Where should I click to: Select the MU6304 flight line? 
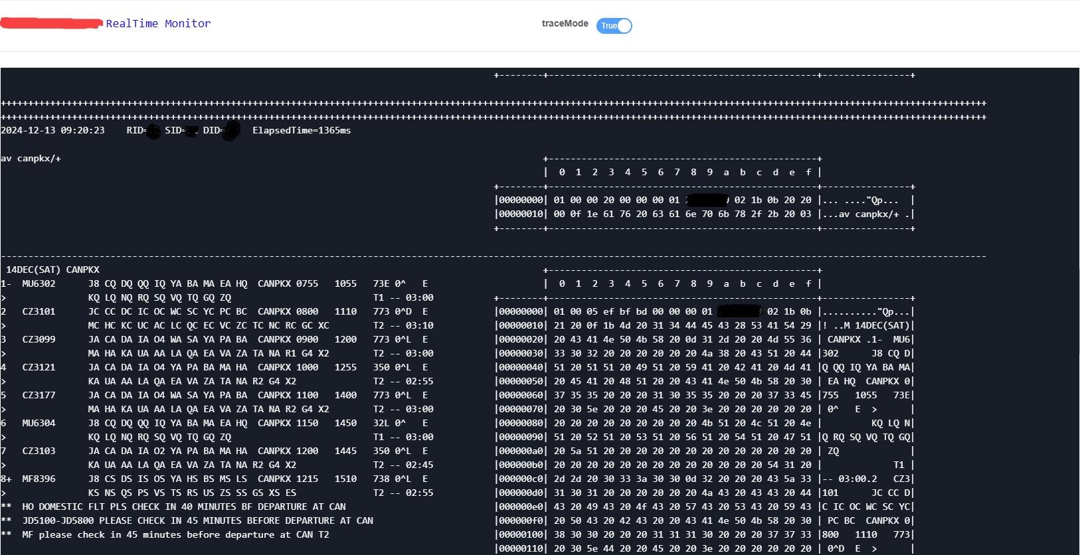39,423
